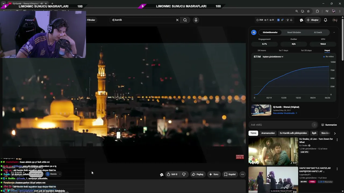344x193 pixels.
Task: Open the toplam görüntülenme dropdown
Action: (273, 57)
